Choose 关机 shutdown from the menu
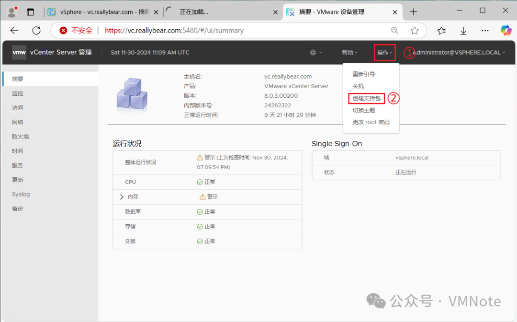Screen dimensions: 517x322 click(x=358, y=86)
